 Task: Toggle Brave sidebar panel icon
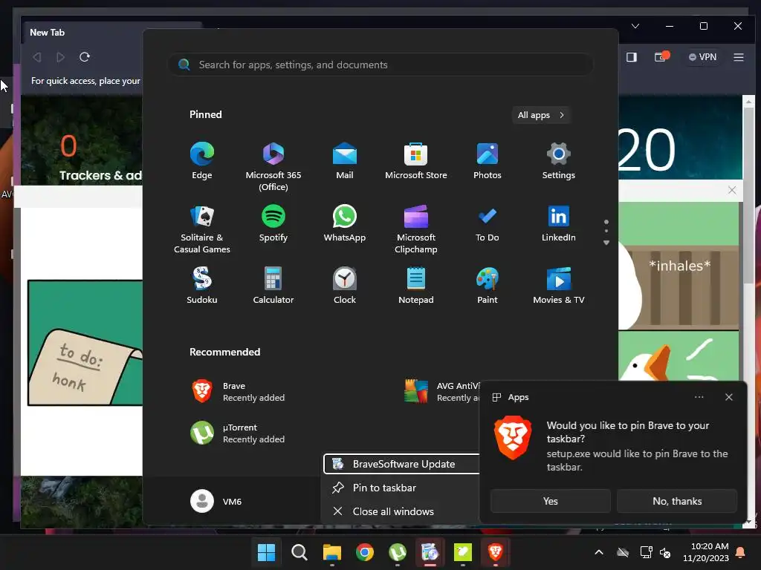tap(632, 57)
